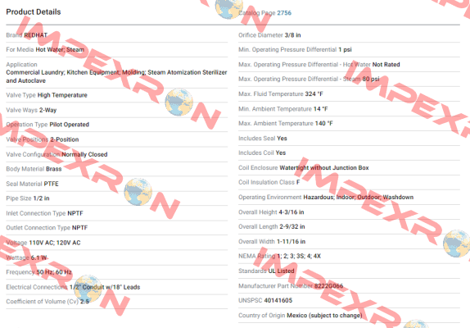Viewport: 470px width, 328px height.
Task: Click the Product Details heading
Action: click(x=34, y=12)
